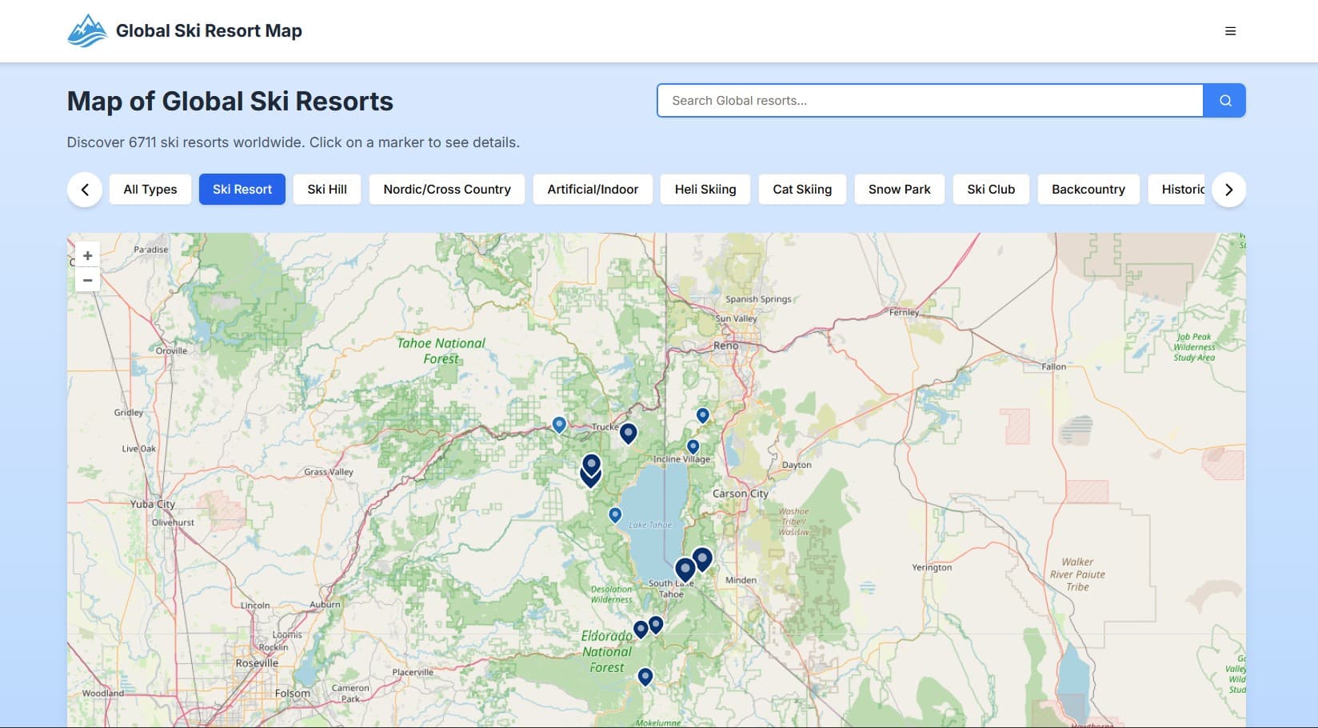Zoom out of the map with minus control
Viewport: 1318px width, 728px height.
[87, 280]
